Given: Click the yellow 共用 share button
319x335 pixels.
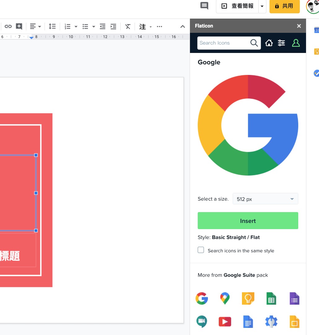Looking at the screenshot, I should tap(284, 6).
